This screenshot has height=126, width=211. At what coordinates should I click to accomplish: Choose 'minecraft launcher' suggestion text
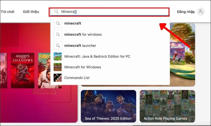tap(80, 46)
